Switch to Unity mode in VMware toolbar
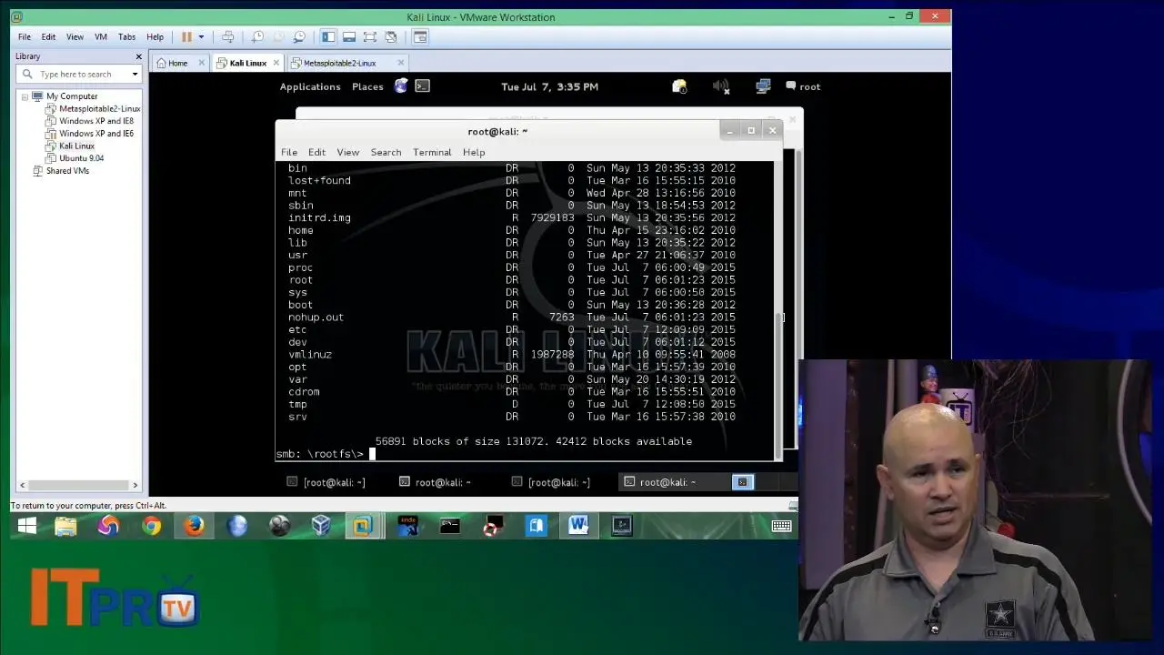 point(391,37)
